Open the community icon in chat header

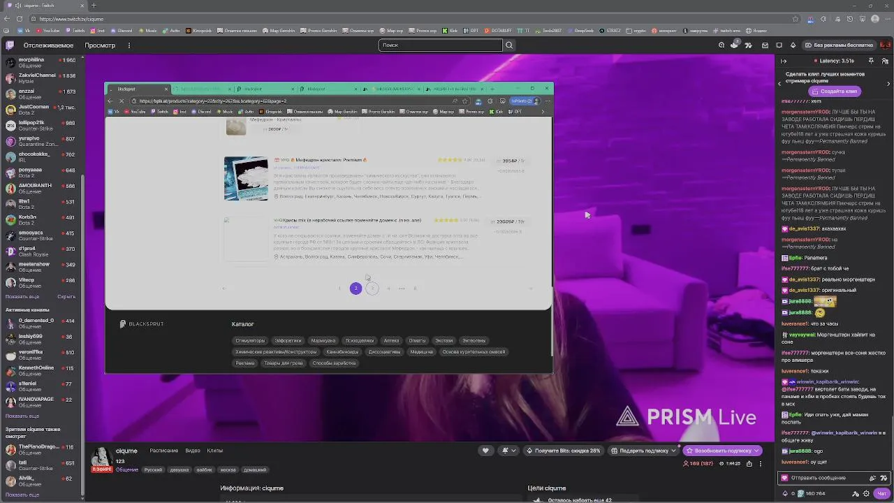885,61
